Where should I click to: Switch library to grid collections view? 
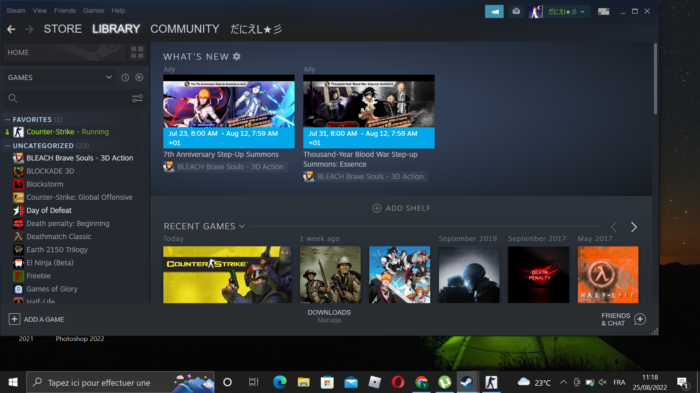point(137,52)
